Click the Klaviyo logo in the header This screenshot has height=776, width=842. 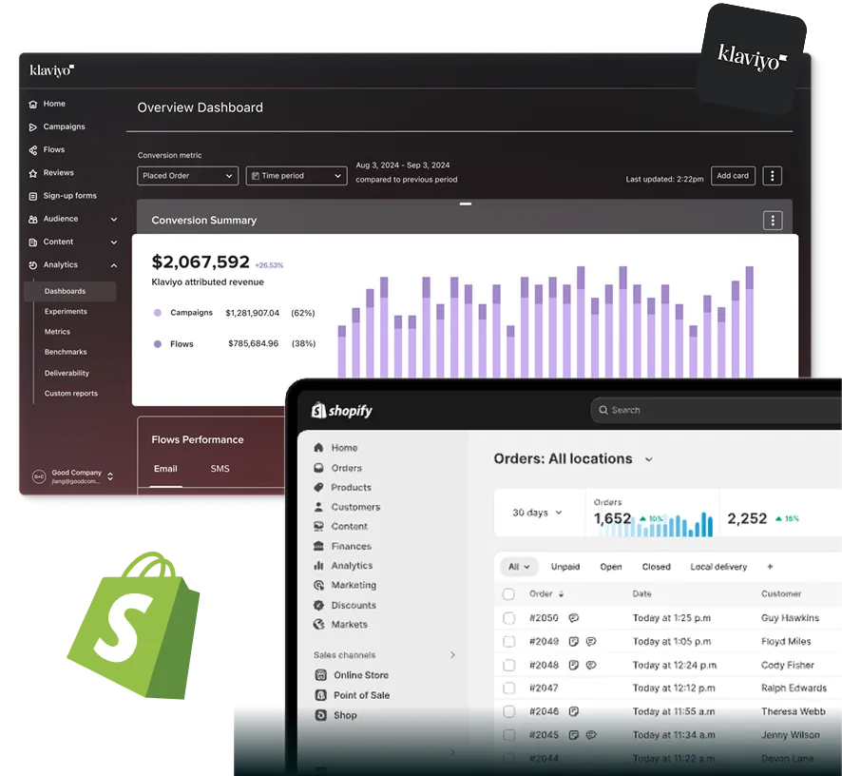tap(52, 70)
